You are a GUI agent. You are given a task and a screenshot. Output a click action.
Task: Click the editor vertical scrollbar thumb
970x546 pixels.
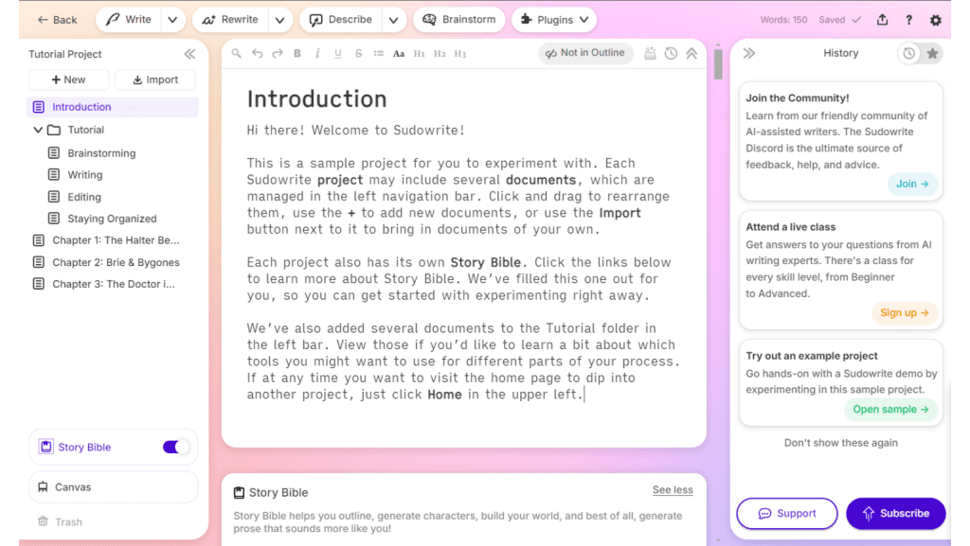click(718, 63)
